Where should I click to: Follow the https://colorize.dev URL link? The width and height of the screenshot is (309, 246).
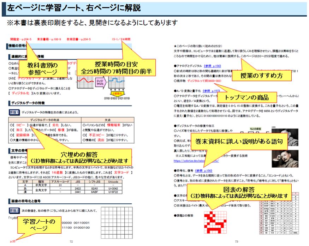point(196,161)
